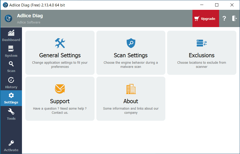Open the "Scan Settings" title

[x=131, y=55]
